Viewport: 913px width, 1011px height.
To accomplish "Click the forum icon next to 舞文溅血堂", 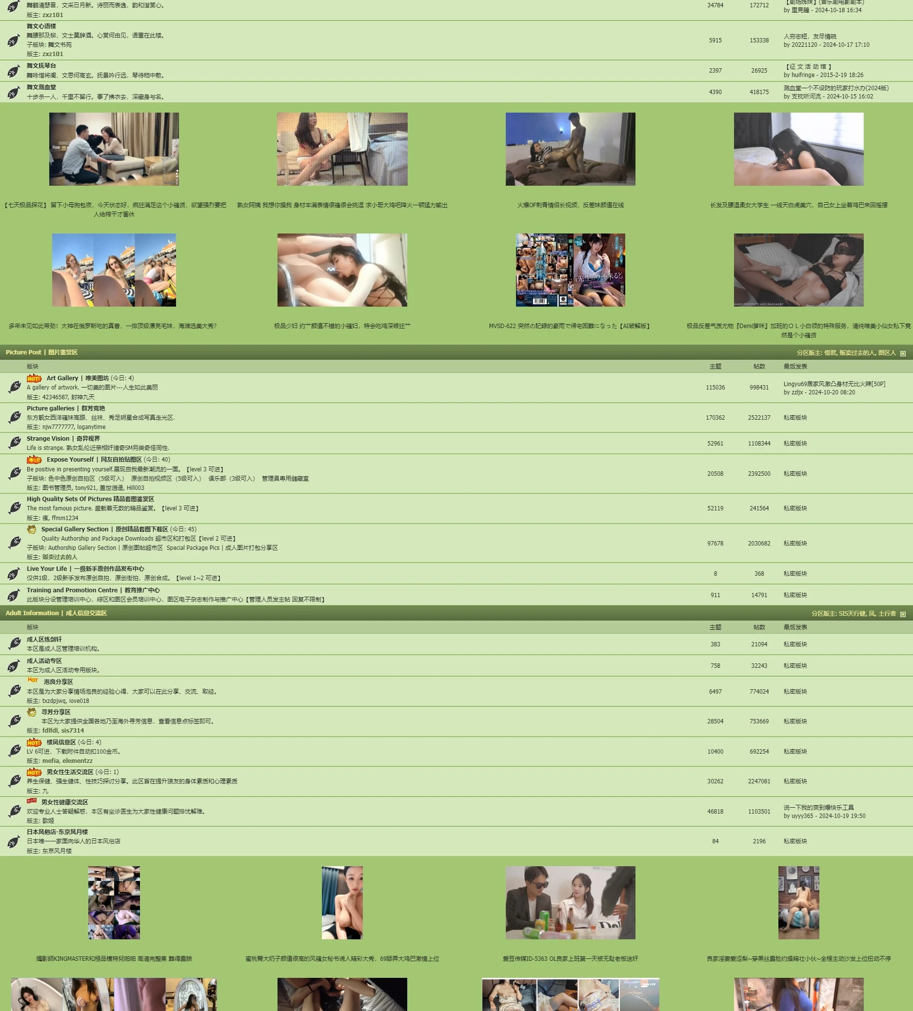I will pos(14,92).
